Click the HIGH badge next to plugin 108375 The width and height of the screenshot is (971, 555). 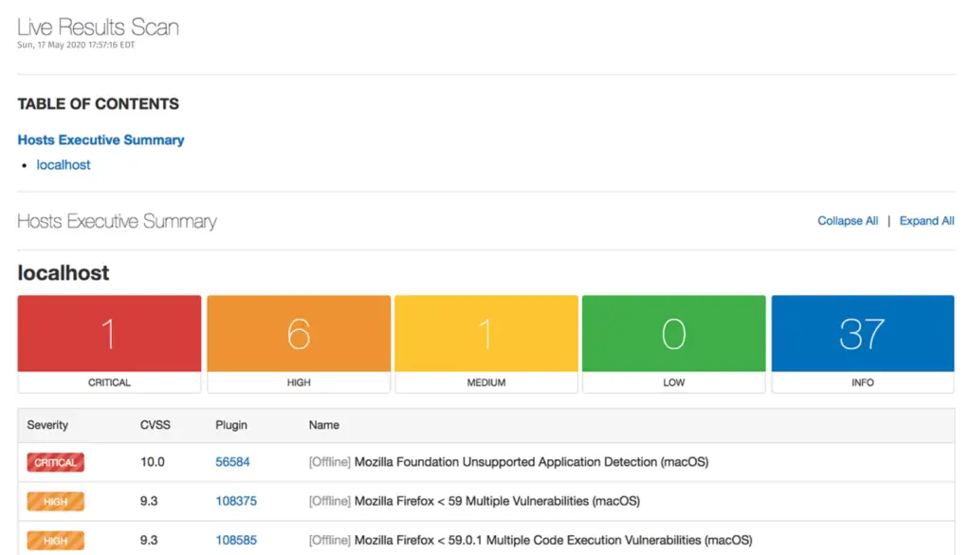tap(55, 501)
